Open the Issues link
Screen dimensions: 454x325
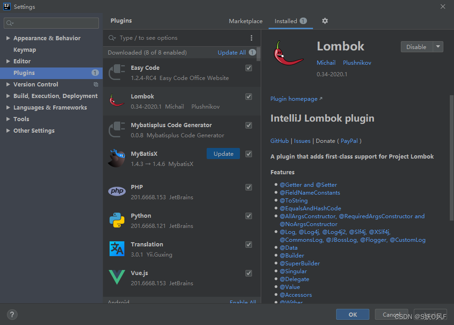pyautogui.click(x=302, y=141)
